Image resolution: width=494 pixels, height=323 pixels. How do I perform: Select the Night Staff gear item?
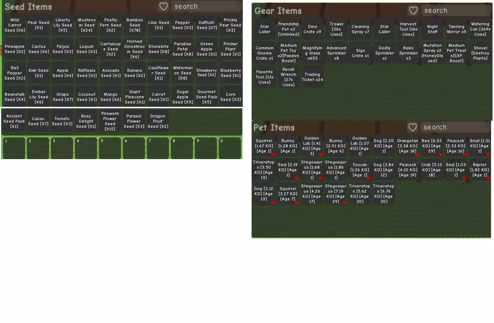coord(432,29)
